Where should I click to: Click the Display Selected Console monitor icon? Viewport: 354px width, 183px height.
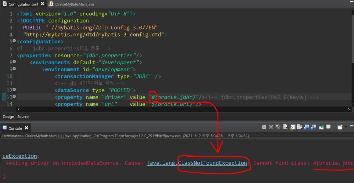point(328,127)
